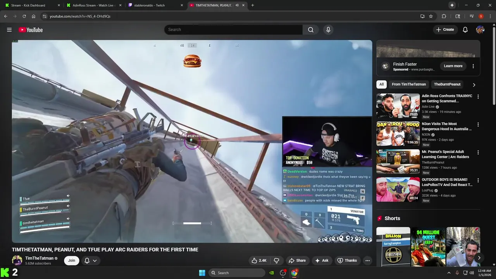Image resolution: width=496 pixels, height=279 pixels.
Task: Start voice search with the microphone icon
Action: [328, 30]
